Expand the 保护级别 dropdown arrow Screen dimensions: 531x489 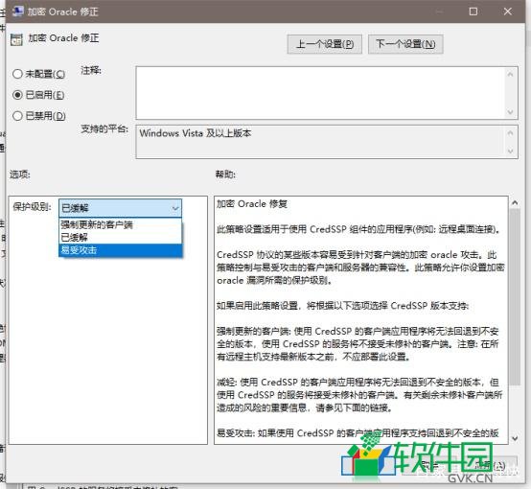point(174,208)
